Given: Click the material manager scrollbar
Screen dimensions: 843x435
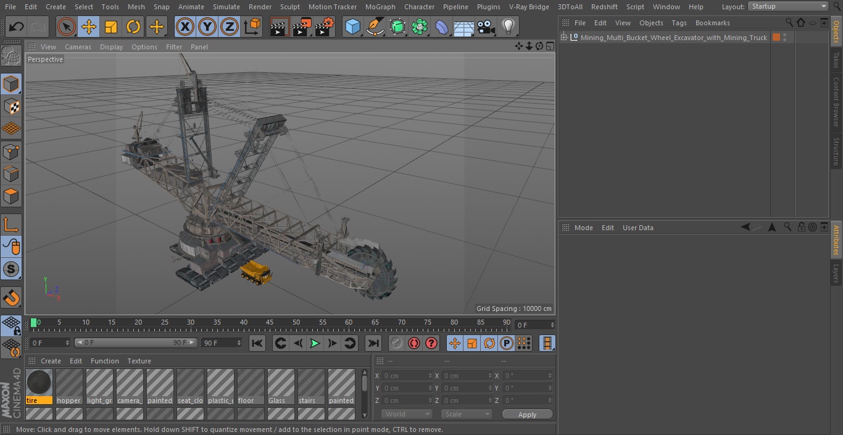Looking at the screenshot, I should tap(365, 384).
